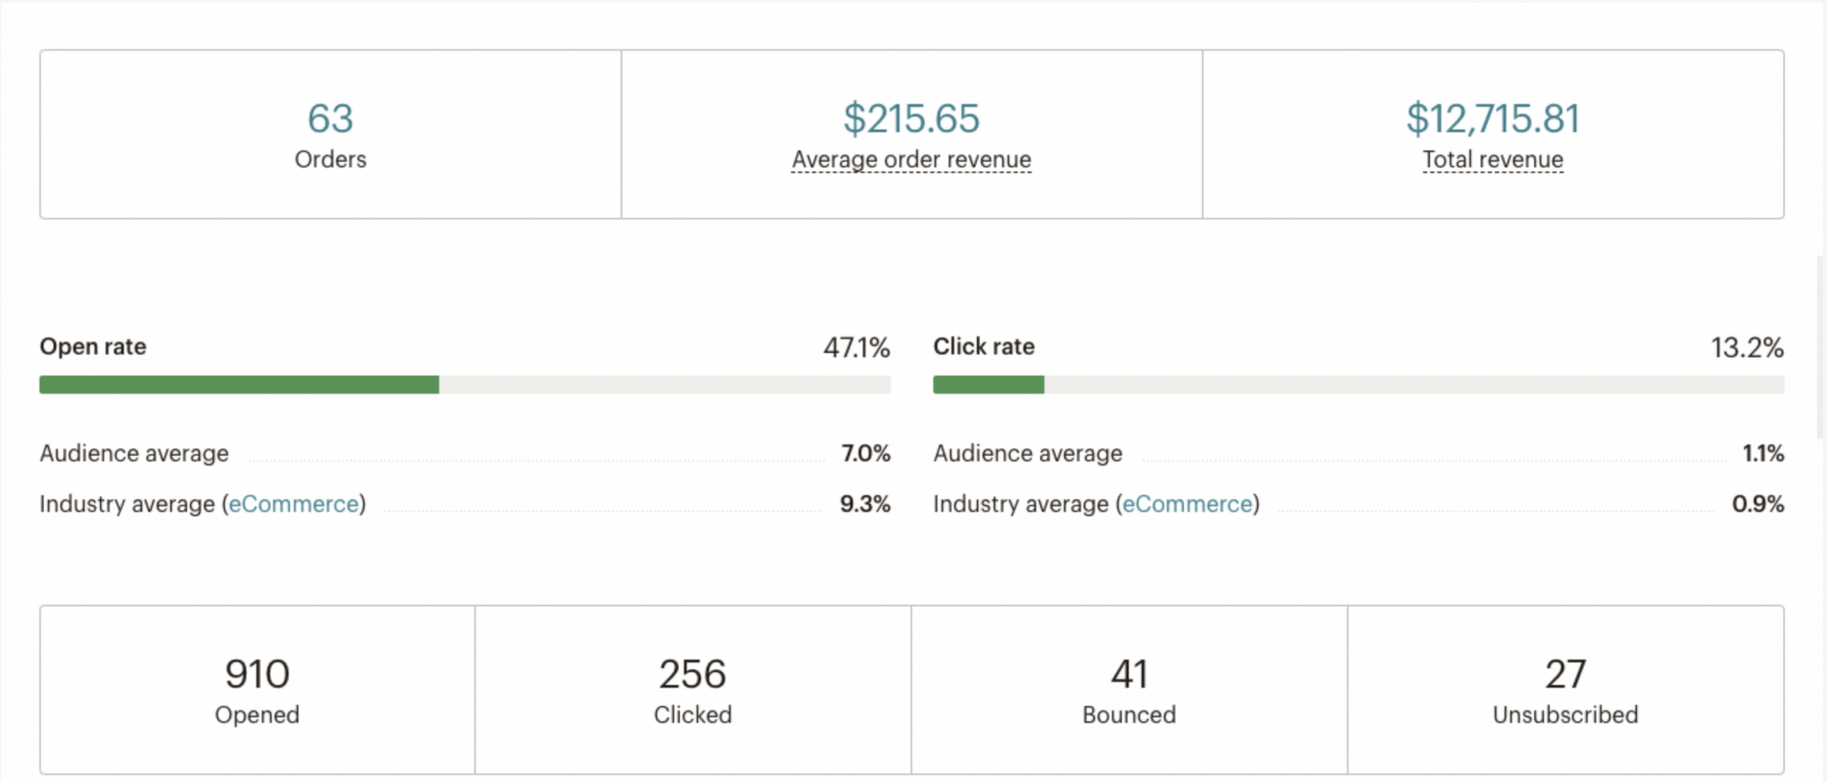The image size is (1827, 782).
Task: Click the 41 Bounced stat
Action: point(1128,675)
